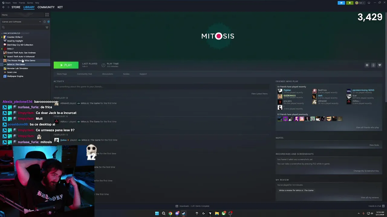This screenshot has width=387, height=217.
Task: Select Monster Lab Simulator icon
Action: (x=5, y=68)
